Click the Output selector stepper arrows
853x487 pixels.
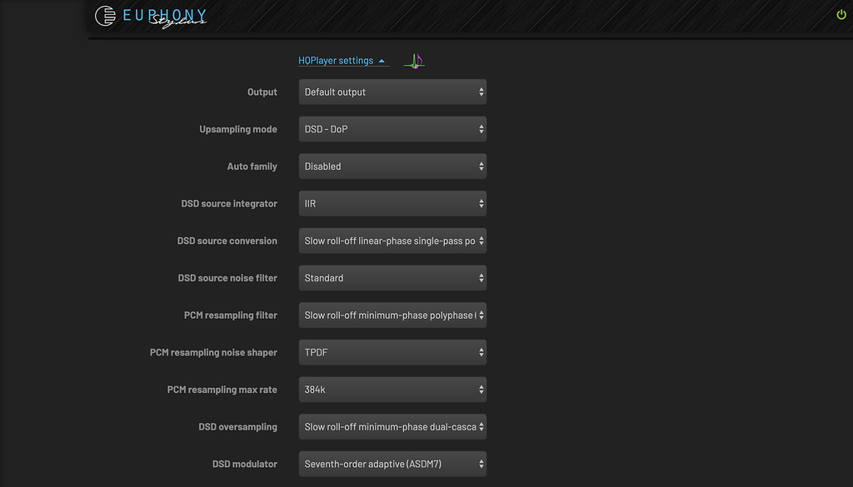pos(480,92)
